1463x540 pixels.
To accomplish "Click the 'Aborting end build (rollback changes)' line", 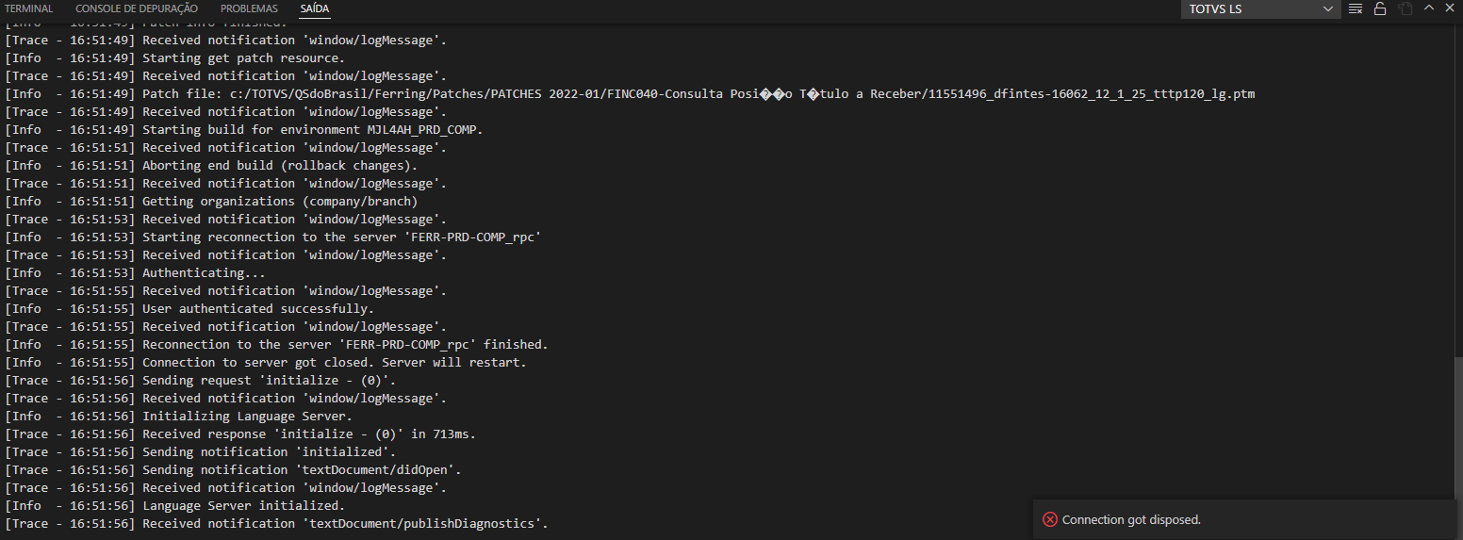I will point(211,166).
